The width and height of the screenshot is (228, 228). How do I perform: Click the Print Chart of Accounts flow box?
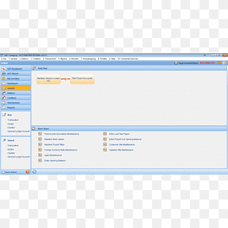coord(82,79)
